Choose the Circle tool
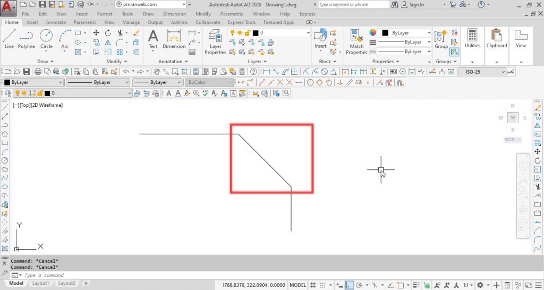This screenshot has width=544, height=290. (46, 39)
